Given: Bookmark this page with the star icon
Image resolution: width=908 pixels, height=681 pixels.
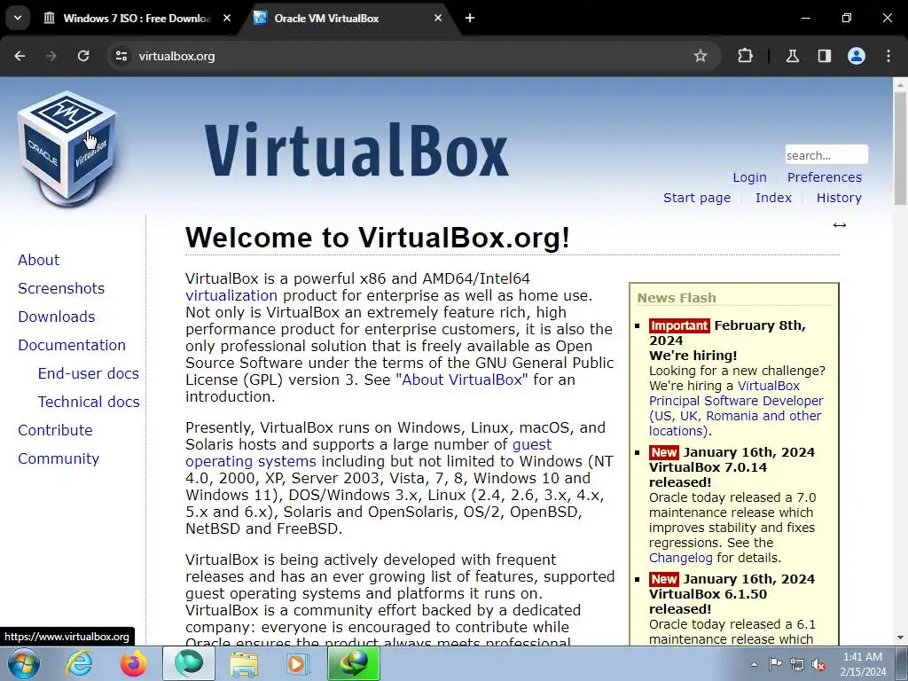Looking at the screenshot, I should tap(701, 56).
